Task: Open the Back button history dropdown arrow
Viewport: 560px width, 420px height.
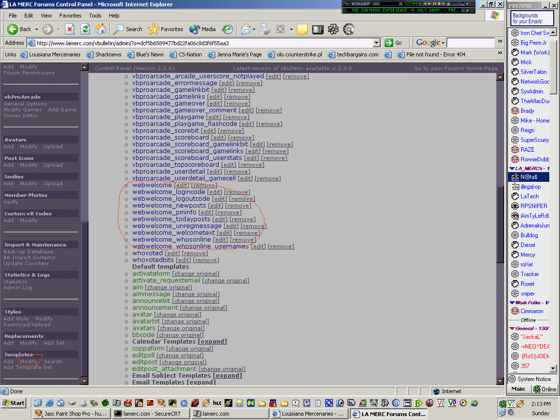Action: click(37, 29)
